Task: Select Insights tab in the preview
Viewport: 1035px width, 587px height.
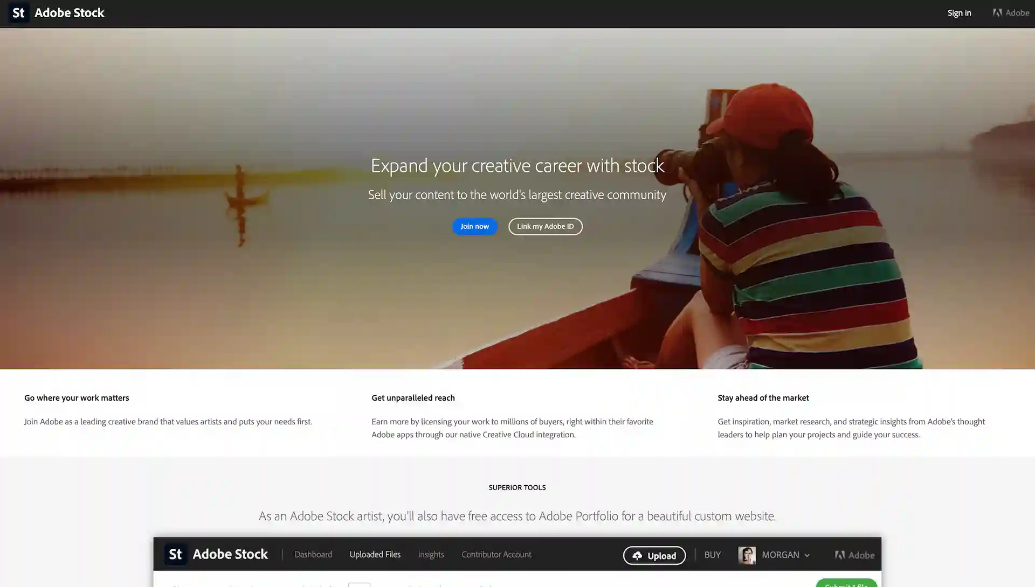Action: (431, 554)
